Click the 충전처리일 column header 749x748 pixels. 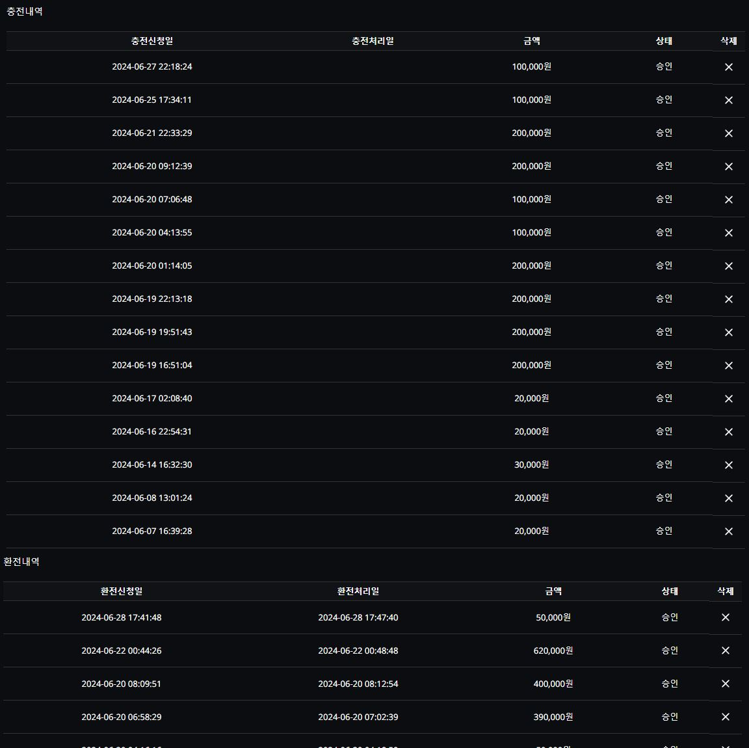373,41
